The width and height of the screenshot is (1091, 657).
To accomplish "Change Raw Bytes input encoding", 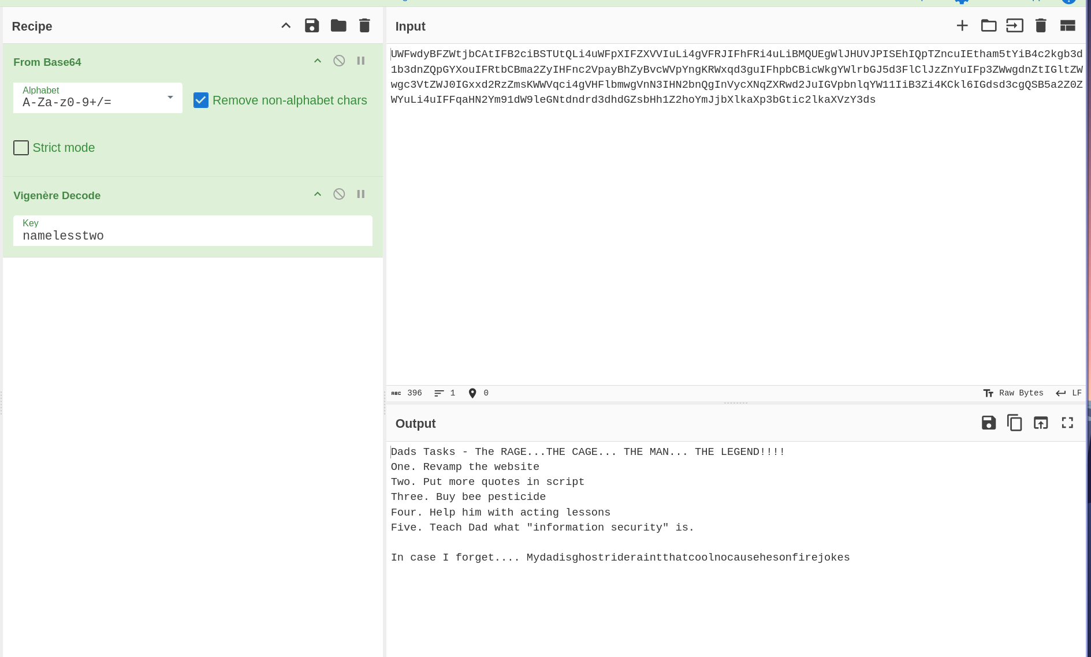I will [x=1014, y=393].
